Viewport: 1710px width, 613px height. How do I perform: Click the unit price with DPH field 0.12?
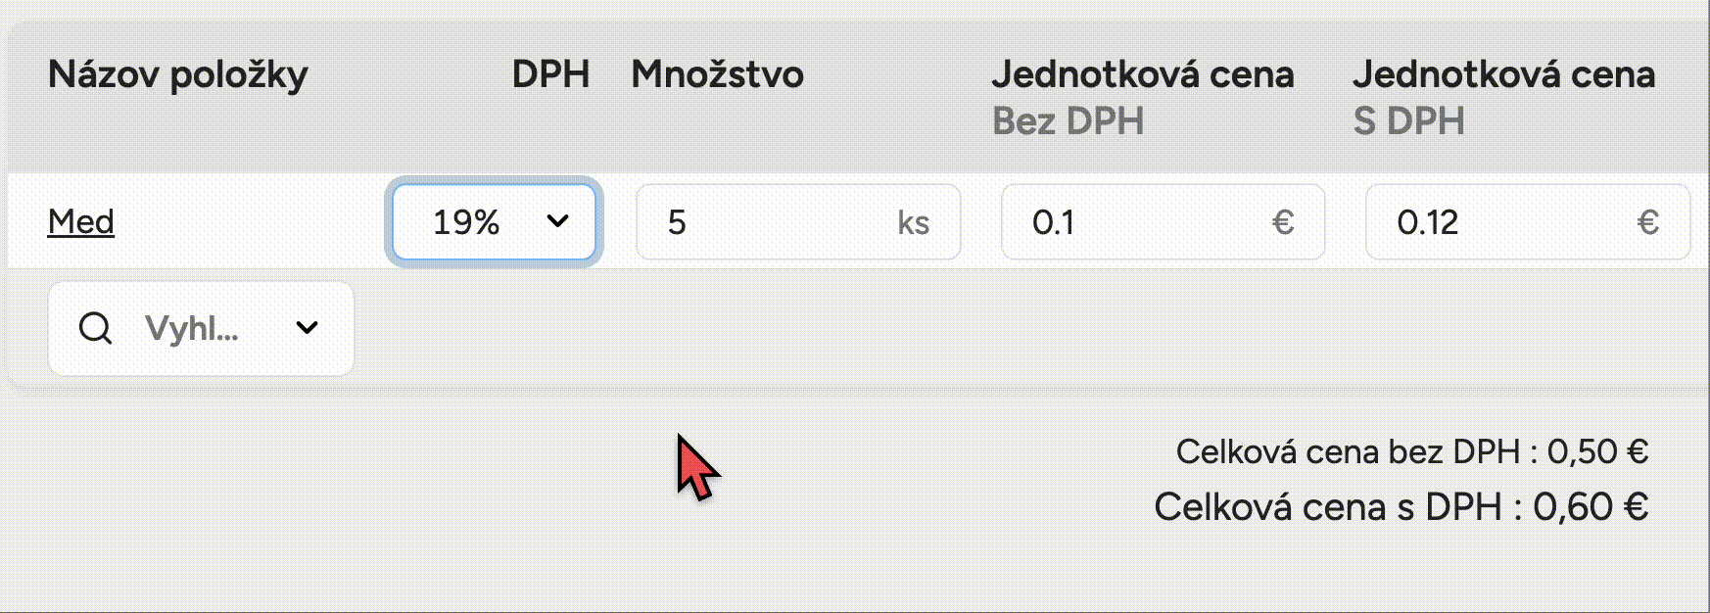coord(1498,222)
